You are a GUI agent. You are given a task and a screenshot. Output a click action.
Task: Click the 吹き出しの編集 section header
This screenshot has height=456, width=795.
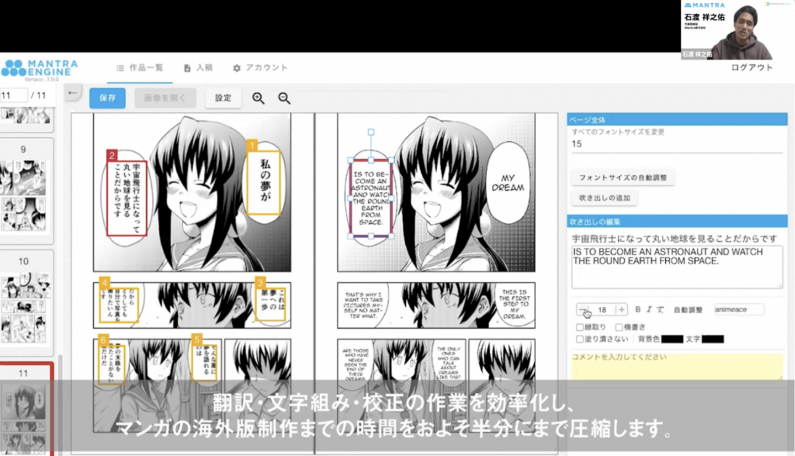tap(677, 222)
